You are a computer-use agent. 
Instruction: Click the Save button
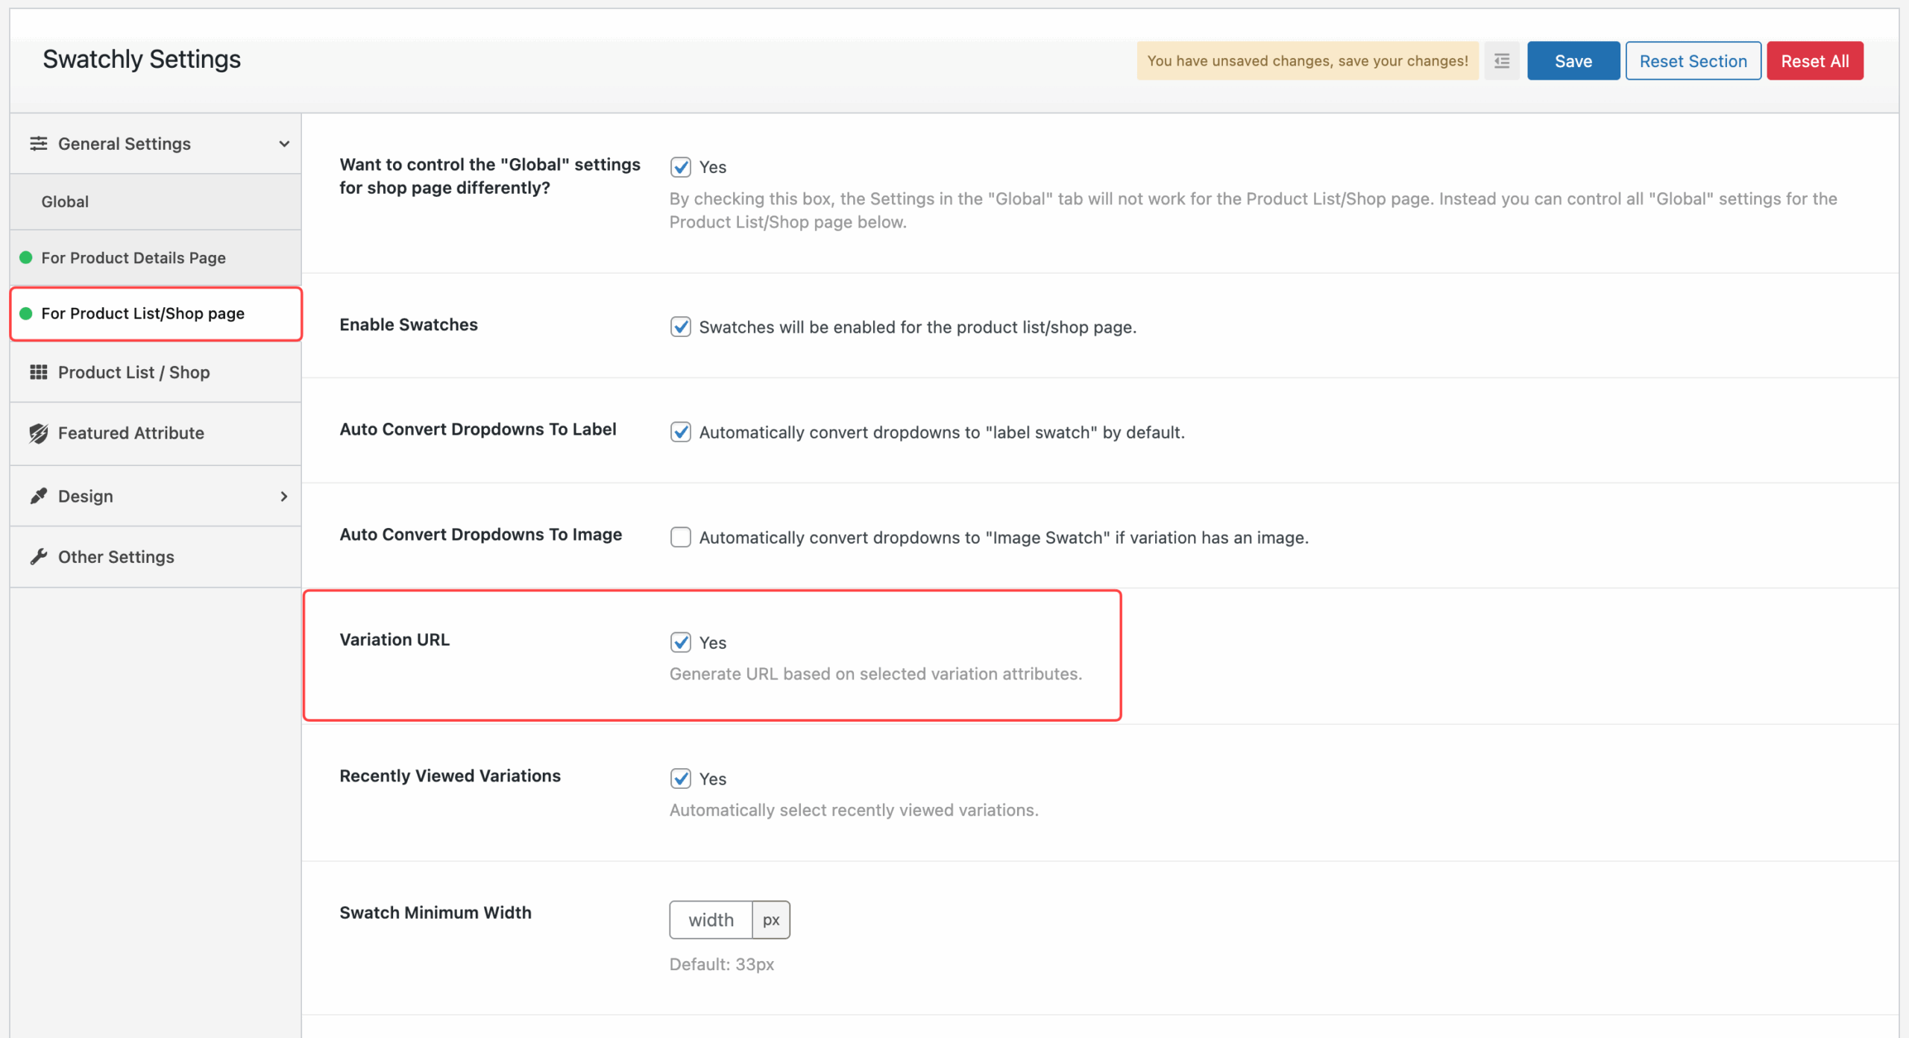click(1572, 60)
